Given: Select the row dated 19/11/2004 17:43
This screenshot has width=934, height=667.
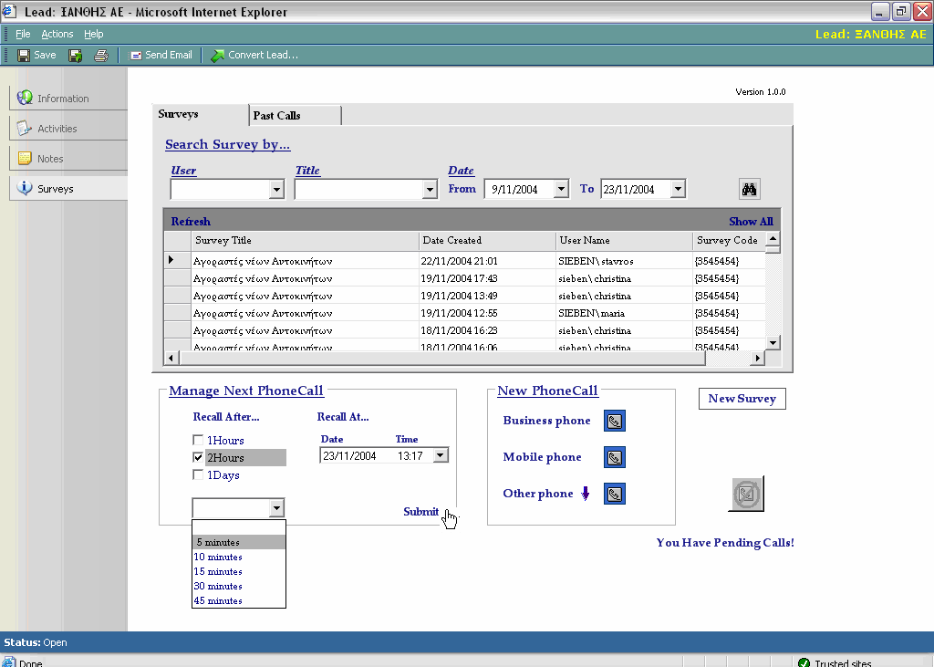Looking at the screenshot, I should (464, 277).
